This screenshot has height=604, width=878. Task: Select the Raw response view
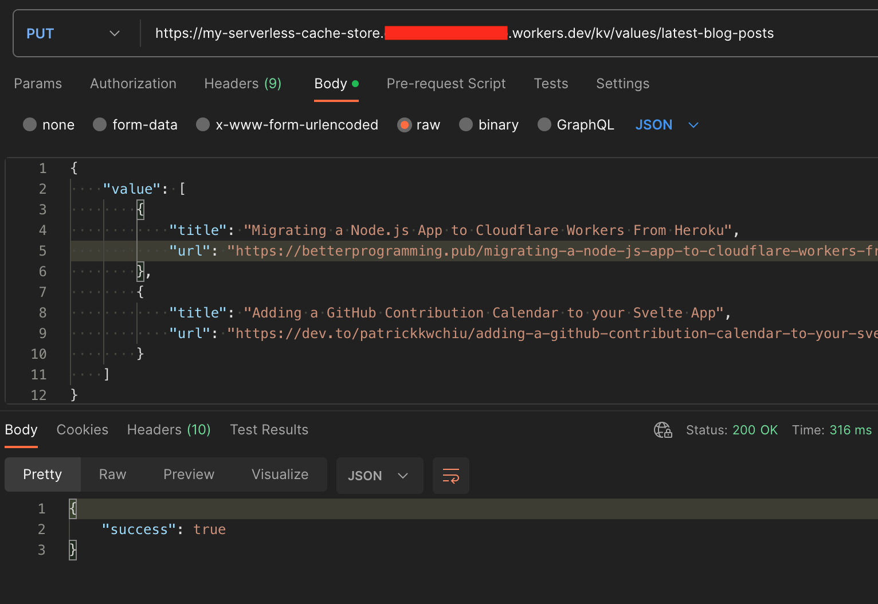click(112, 474)
